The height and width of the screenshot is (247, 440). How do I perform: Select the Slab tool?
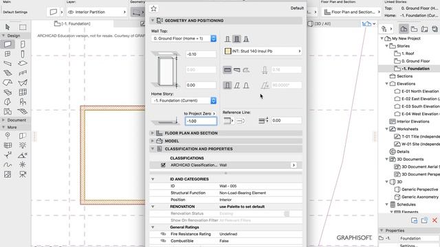[23, 64]
